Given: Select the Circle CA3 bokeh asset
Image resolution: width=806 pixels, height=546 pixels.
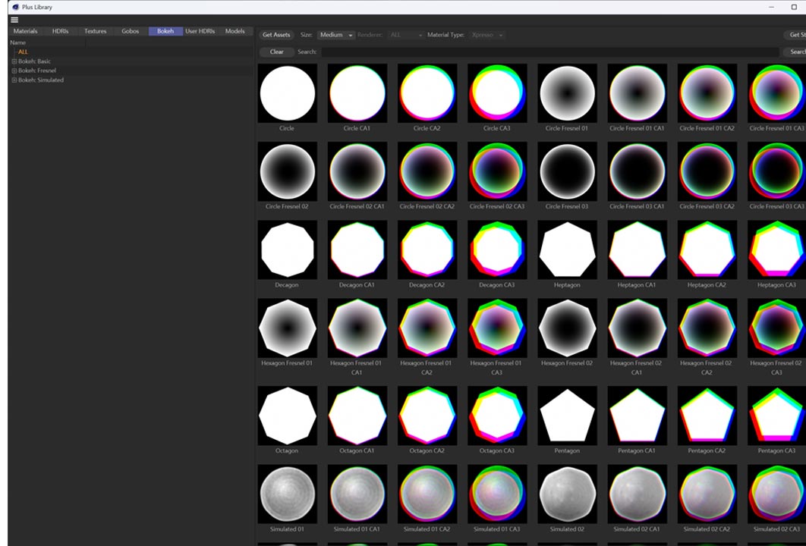Looking at the screenshot, I should (496, 93).
